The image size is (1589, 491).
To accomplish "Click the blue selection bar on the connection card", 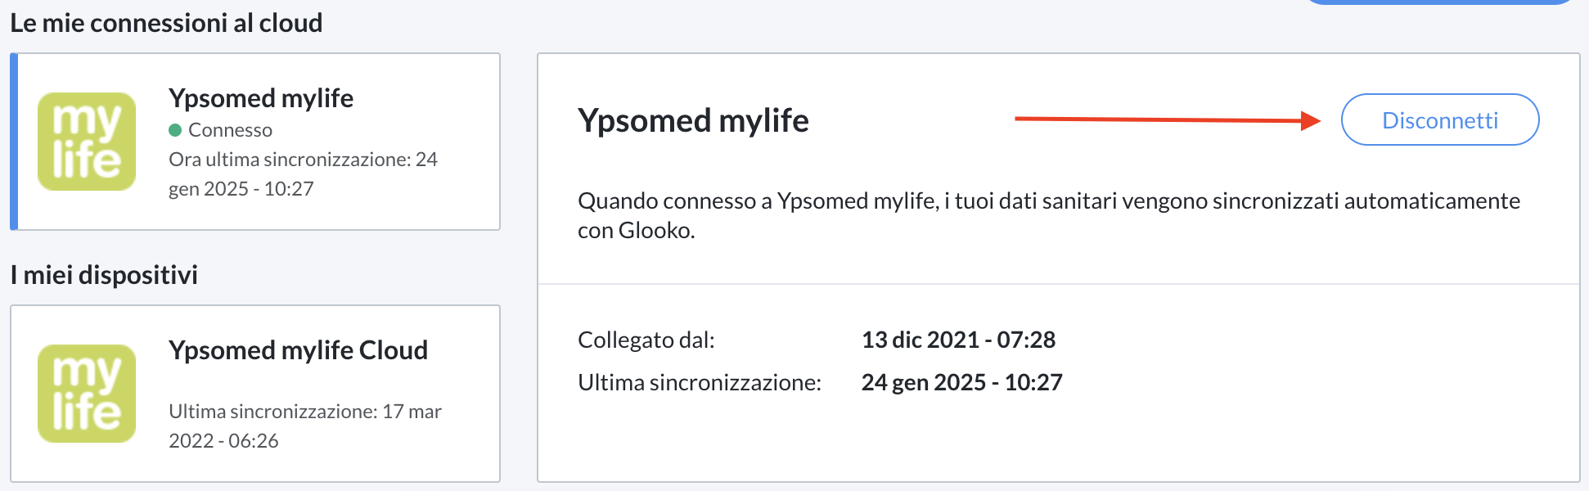I will (14, 142).
